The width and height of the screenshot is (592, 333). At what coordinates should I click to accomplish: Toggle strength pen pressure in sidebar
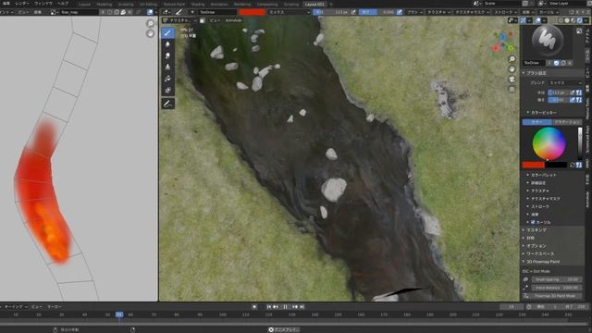(573, 100)
